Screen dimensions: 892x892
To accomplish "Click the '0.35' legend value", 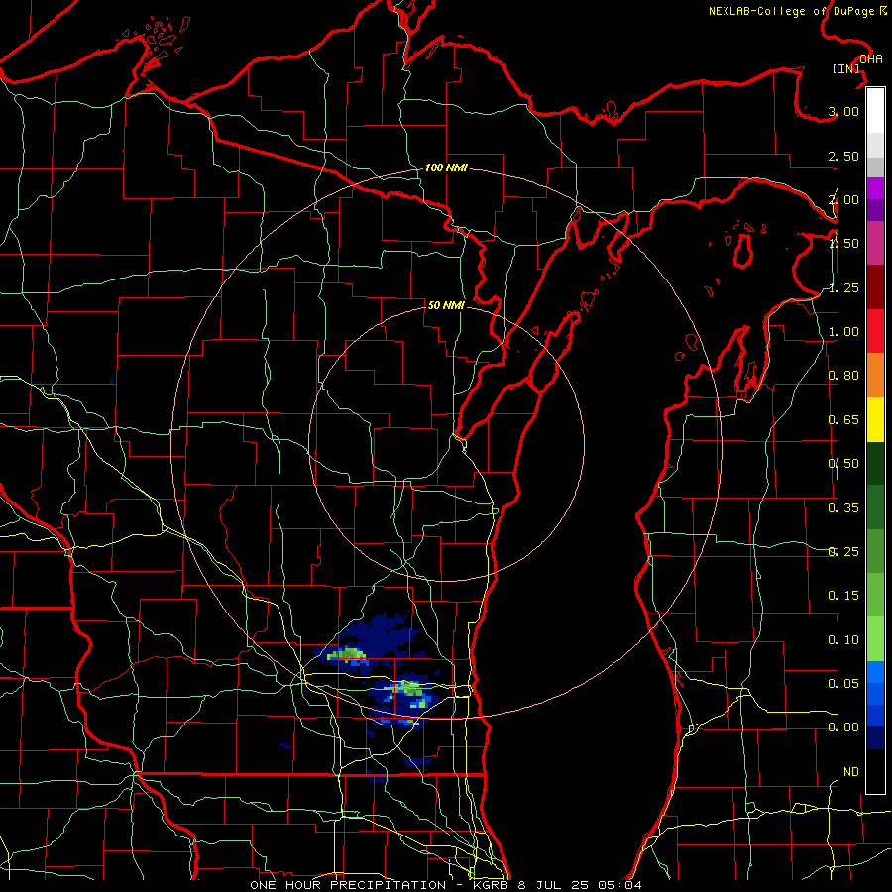I will [x=843, y=508].
